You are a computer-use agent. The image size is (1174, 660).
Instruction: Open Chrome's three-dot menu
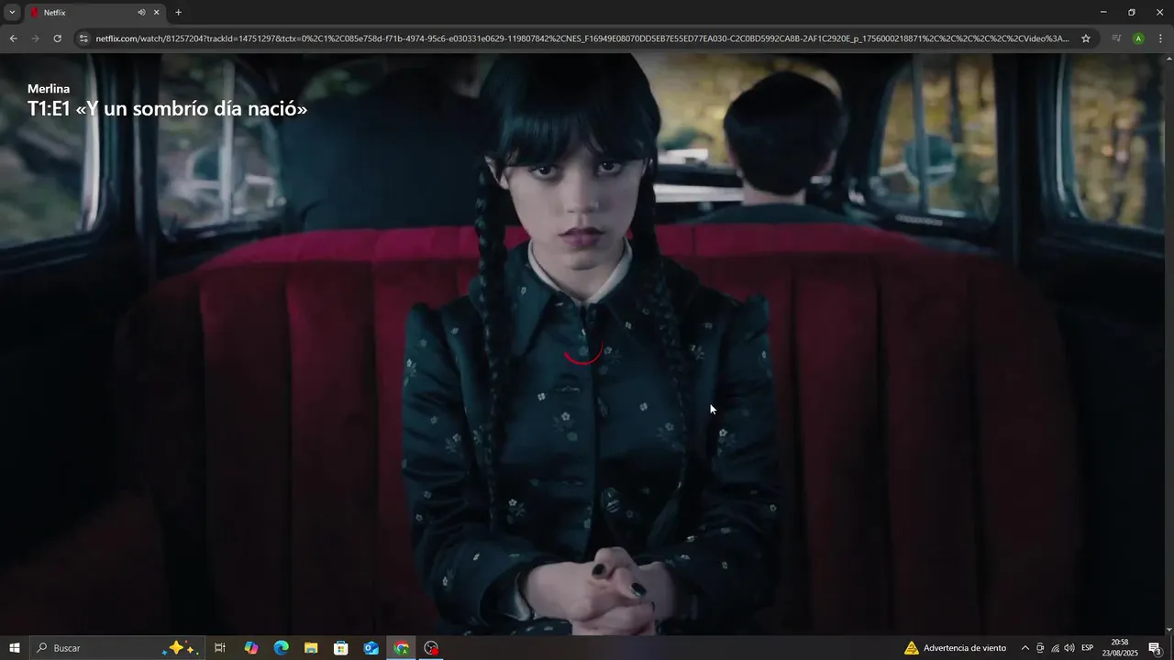point(1160,38)
